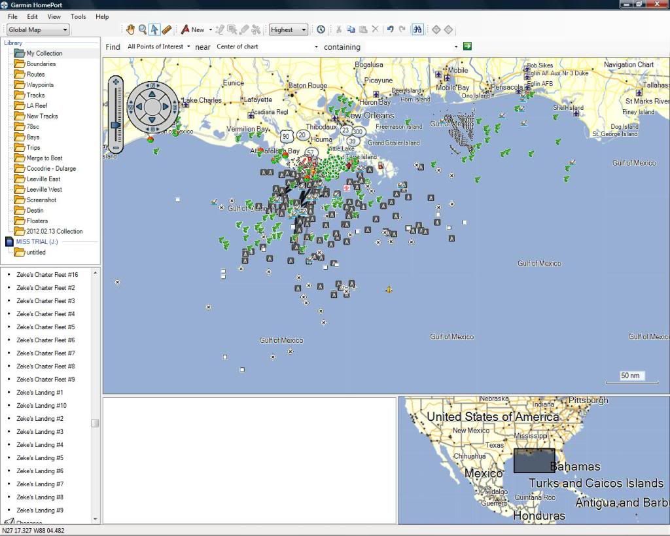Select Zeke's Landing #9 waypoint
Screen dimensions: 670x536
click(40, 510)
